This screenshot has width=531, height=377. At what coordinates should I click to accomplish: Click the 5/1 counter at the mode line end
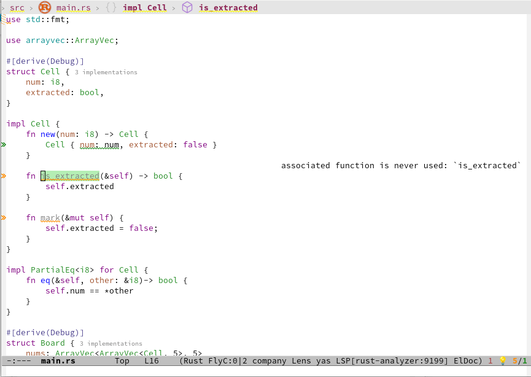tap(520, 361)
